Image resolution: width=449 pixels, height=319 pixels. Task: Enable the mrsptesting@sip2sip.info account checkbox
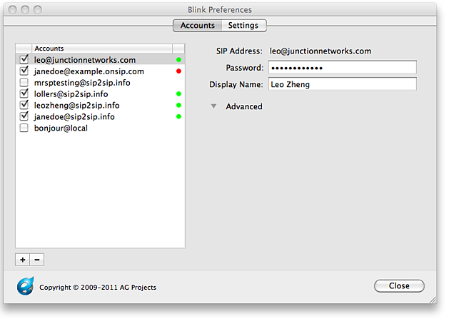[24, 83]
